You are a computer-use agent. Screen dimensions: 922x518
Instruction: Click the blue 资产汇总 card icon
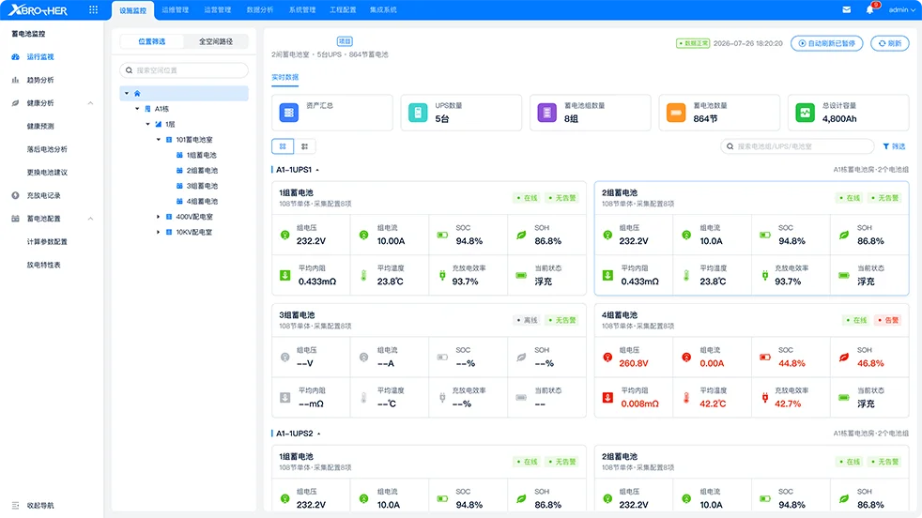289,113
